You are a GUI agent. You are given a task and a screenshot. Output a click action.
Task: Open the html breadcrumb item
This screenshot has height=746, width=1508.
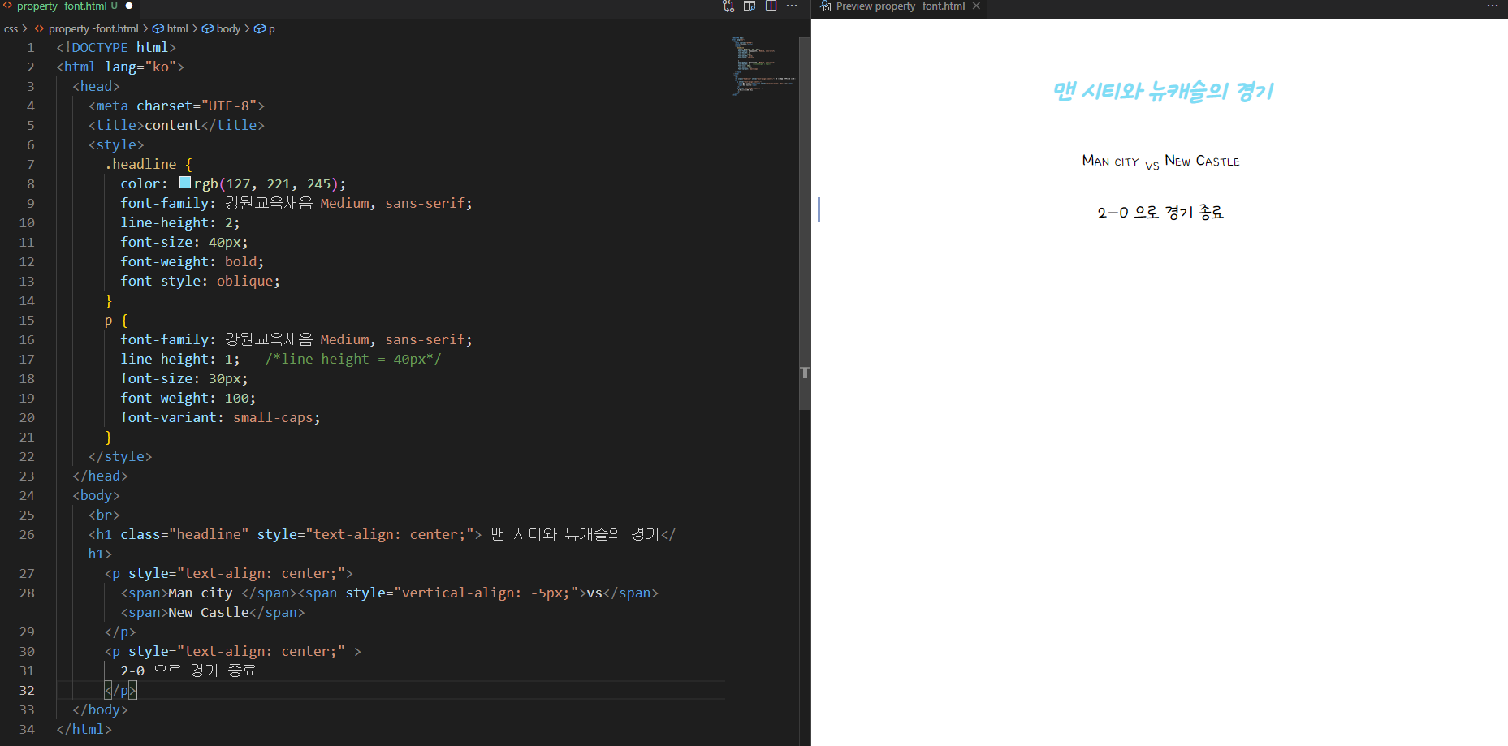click(171, 28)
